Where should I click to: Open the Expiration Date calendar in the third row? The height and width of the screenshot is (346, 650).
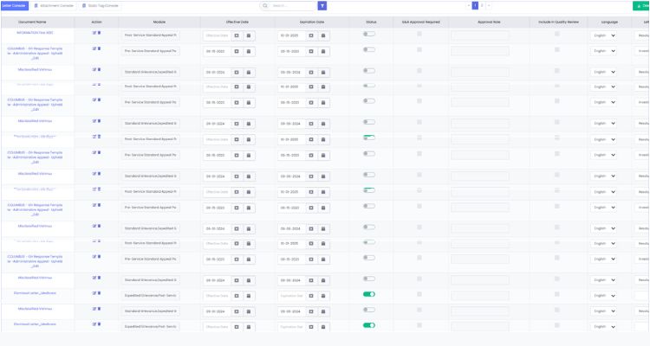tap(323, 72)
